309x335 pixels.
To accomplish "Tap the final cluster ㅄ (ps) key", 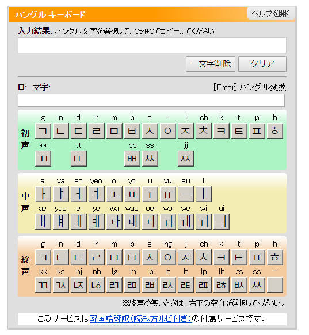I will tap(239, 285).
